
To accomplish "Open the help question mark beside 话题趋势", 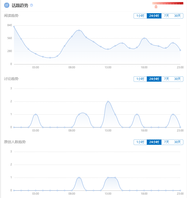I will coord(31,5).
